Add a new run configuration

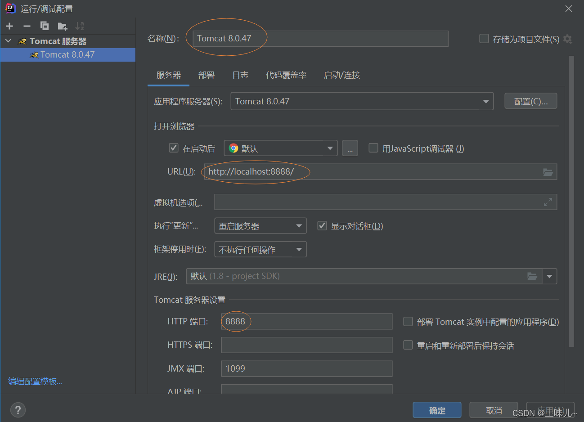coord(9,26)
